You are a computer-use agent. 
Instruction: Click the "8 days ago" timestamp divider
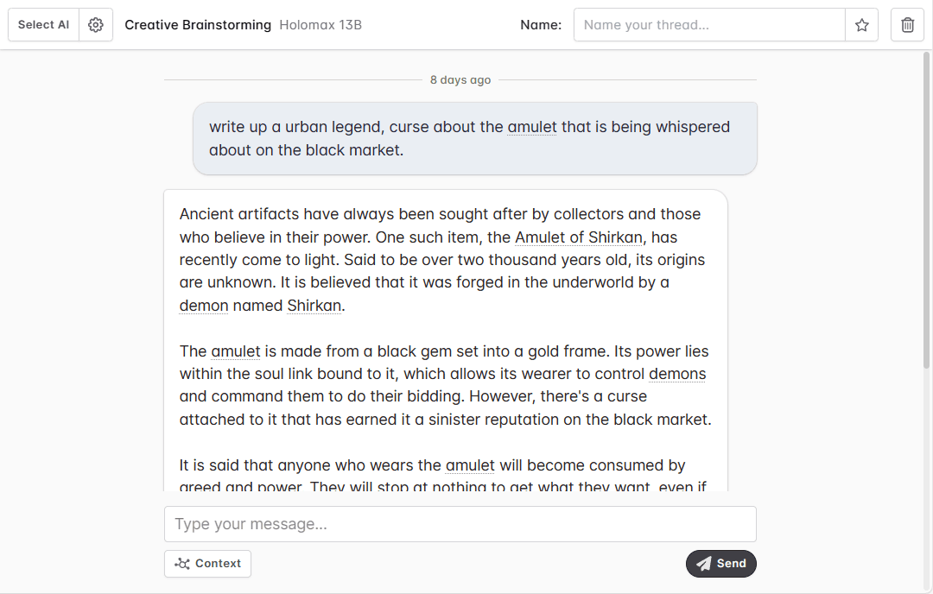(460, 80)
